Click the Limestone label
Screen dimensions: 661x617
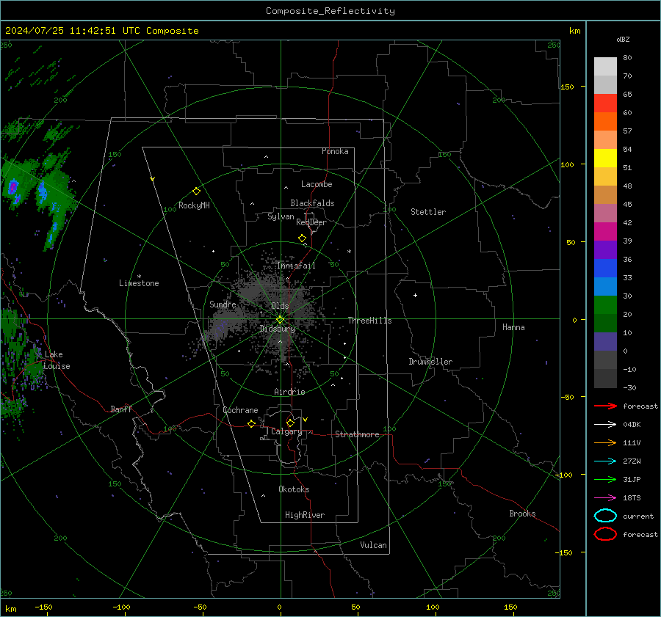139,283
